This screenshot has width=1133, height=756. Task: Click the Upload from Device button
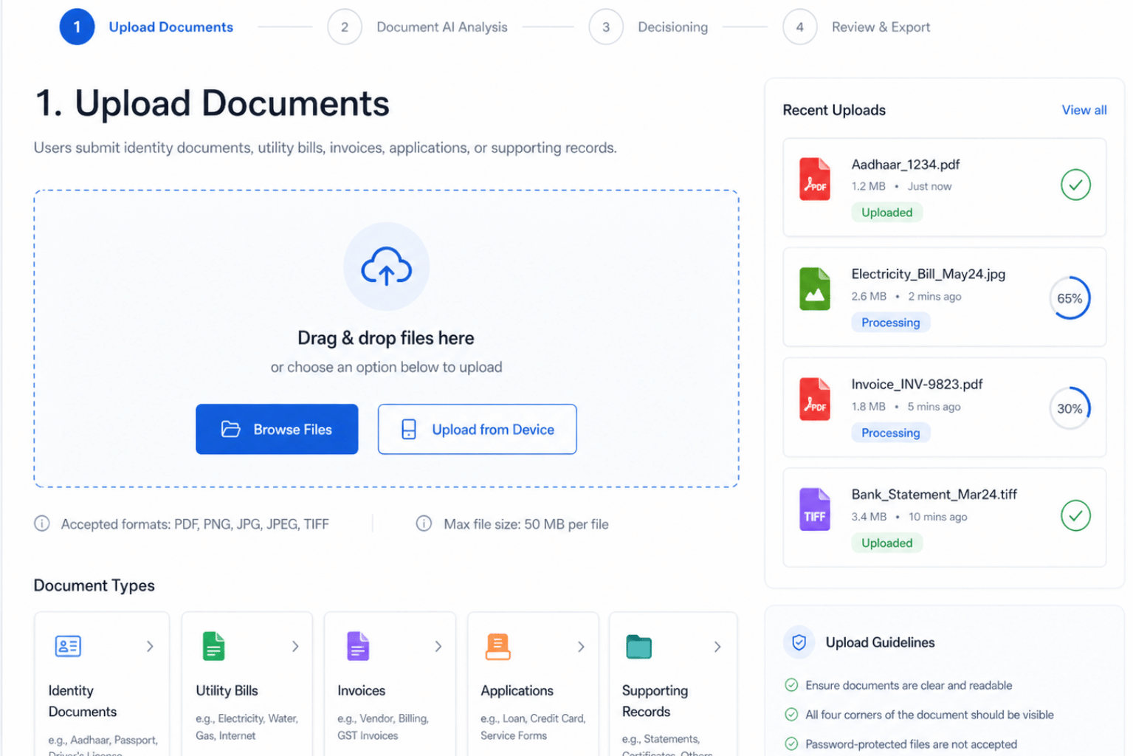coord(477,429)
